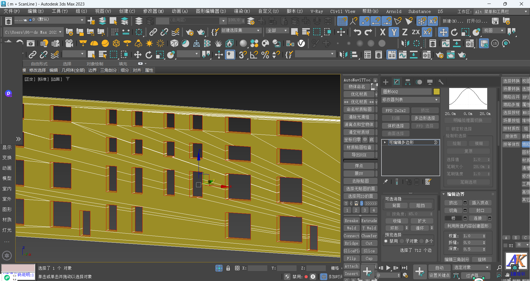Open the V-Ray menu
This screenshot has width=530, height=281.
(317, 11)
